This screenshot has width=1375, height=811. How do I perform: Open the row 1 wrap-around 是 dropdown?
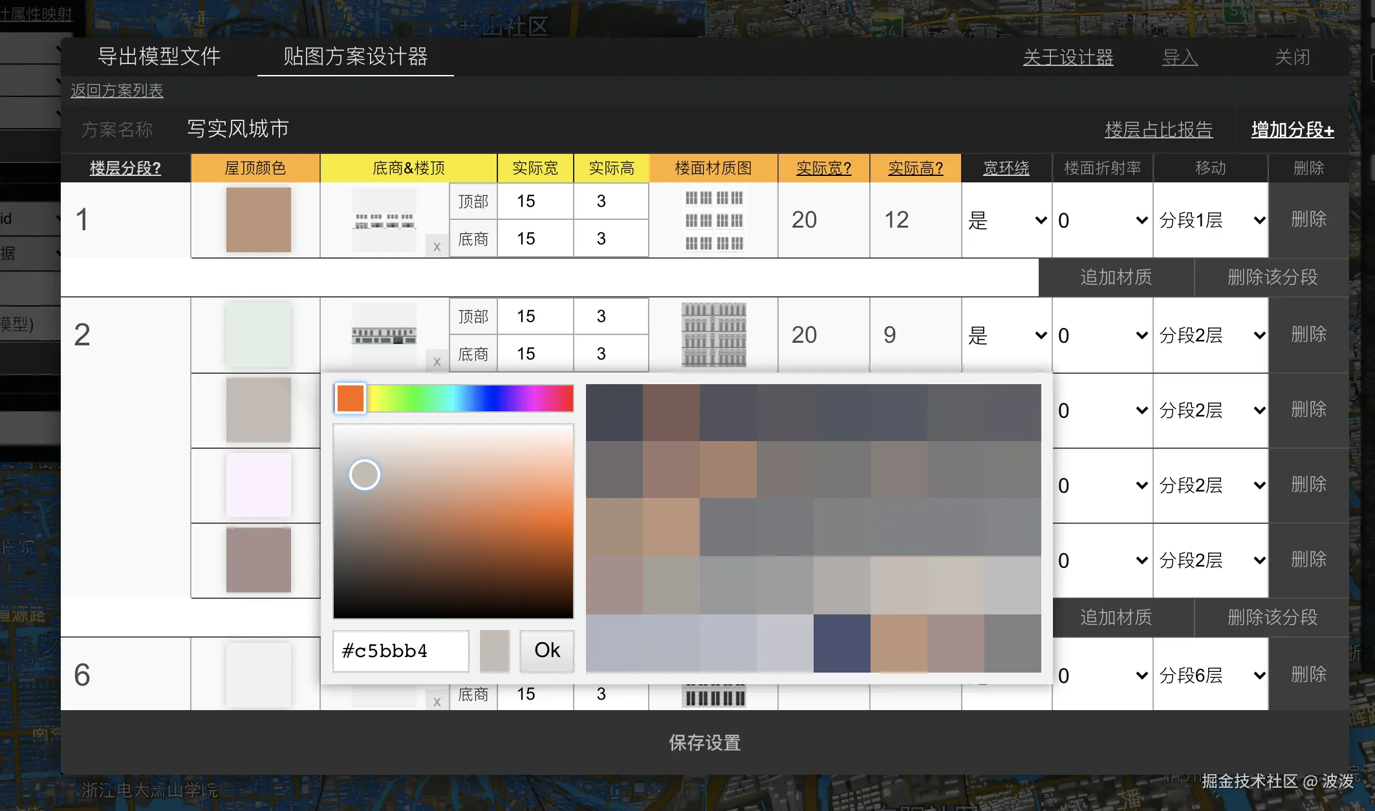coord(1006,221)
